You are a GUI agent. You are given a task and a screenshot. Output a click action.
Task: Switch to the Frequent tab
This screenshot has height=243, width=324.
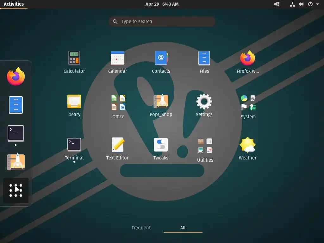coord(141,228)
